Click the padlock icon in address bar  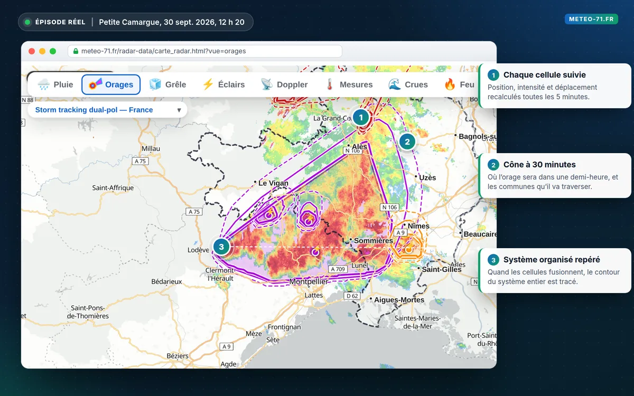76,51
